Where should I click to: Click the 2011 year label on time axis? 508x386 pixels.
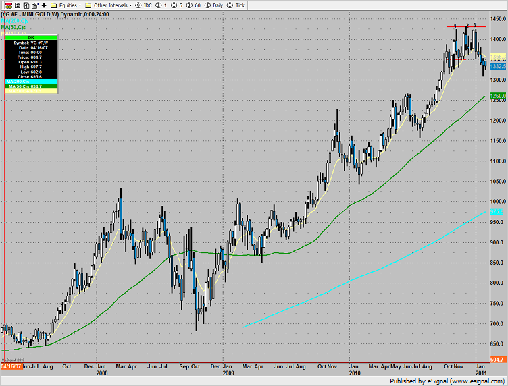coord(481,373)
